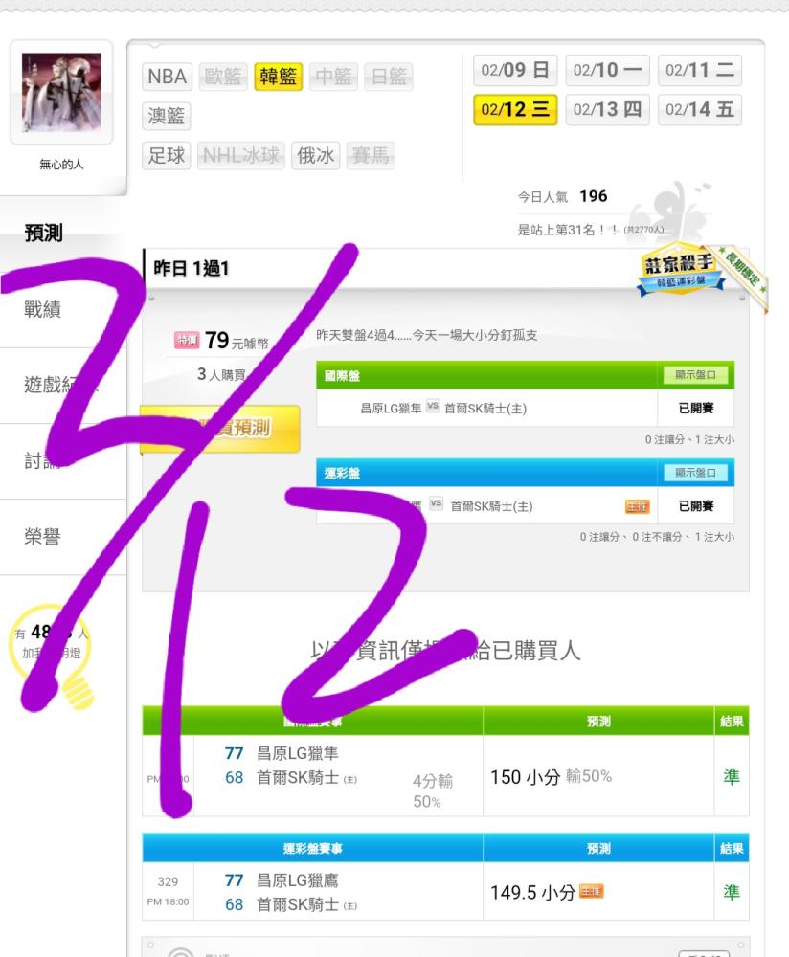Click the pink 特價 price tag icon

[187, 340]
